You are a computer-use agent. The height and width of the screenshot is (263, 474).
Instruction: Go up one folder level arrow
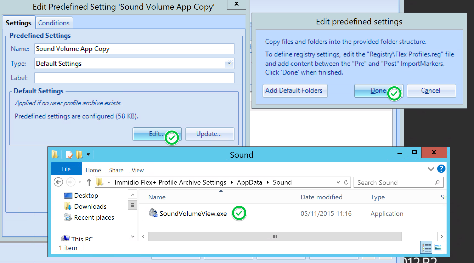(89, 182)
